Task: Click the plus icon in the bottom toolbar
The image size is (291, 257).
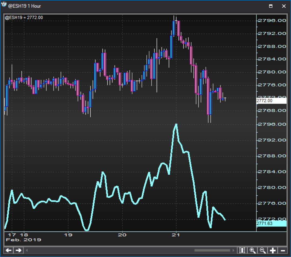Action: (273, 250)
